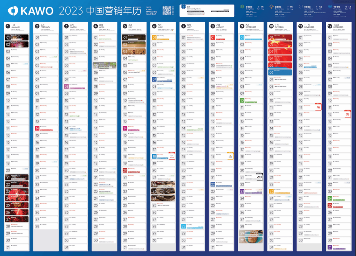Open January 22 red lantern cell
This screenshot has width=356, height=256.
click(17, 184)
